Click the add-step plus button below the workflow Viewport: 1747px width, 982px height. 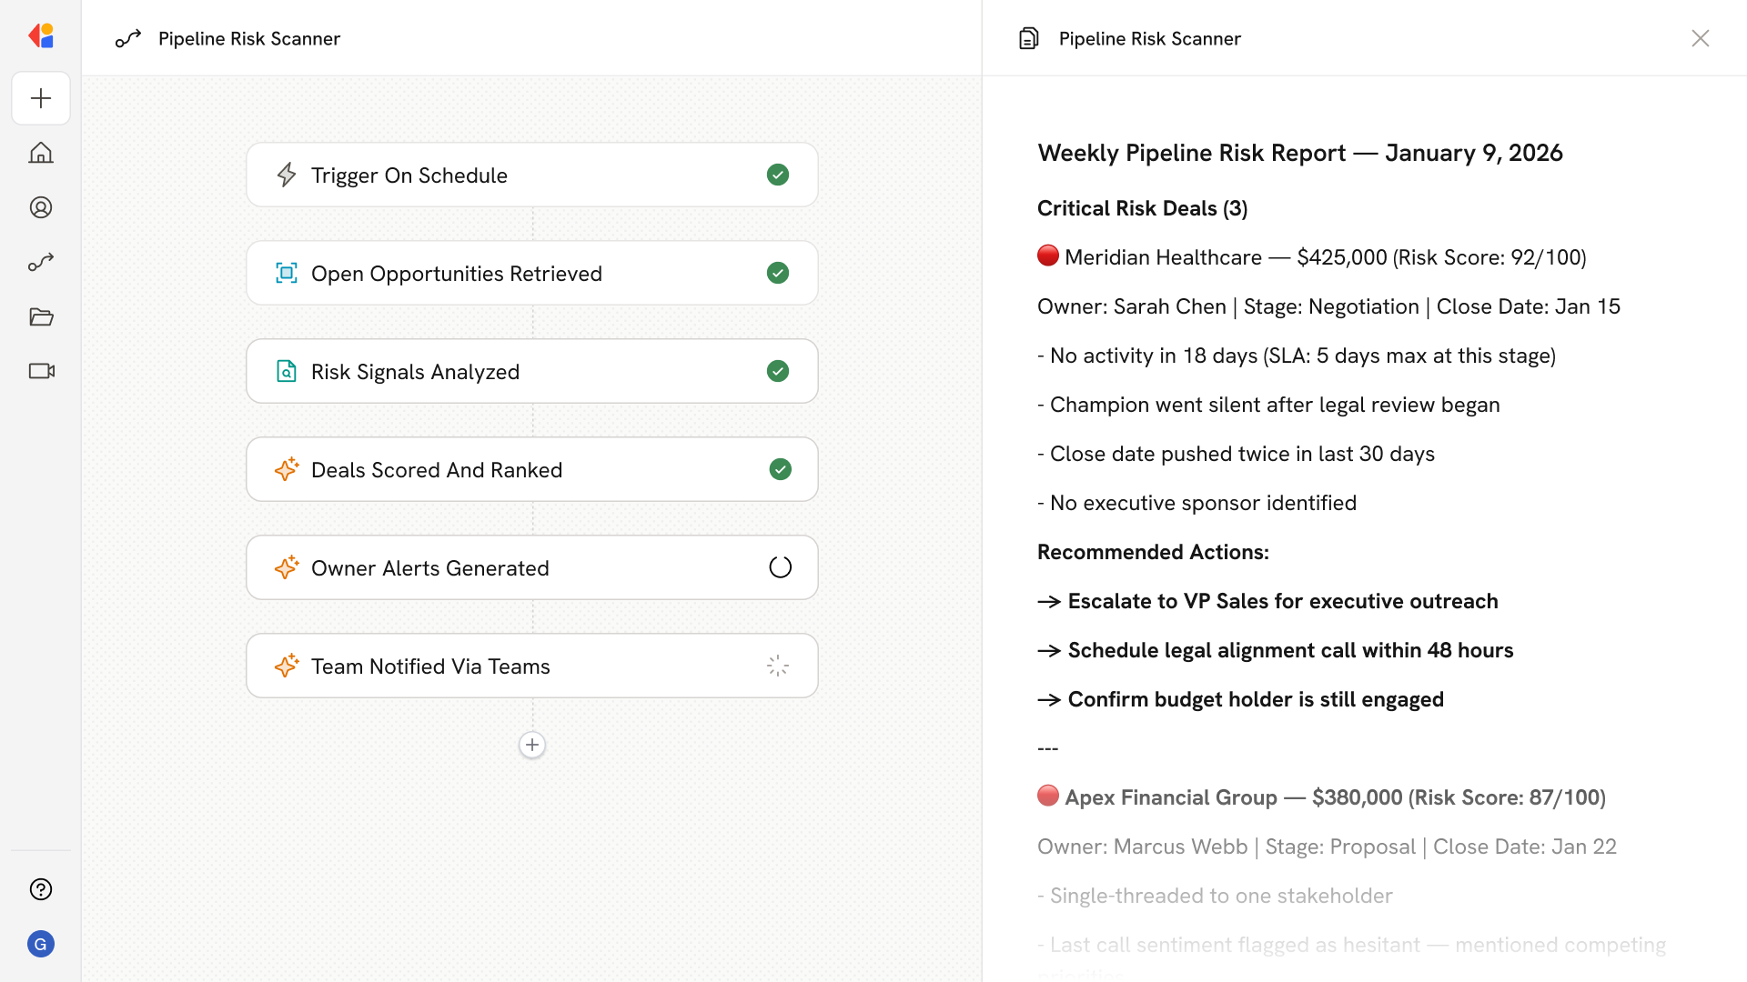point(532,745)
